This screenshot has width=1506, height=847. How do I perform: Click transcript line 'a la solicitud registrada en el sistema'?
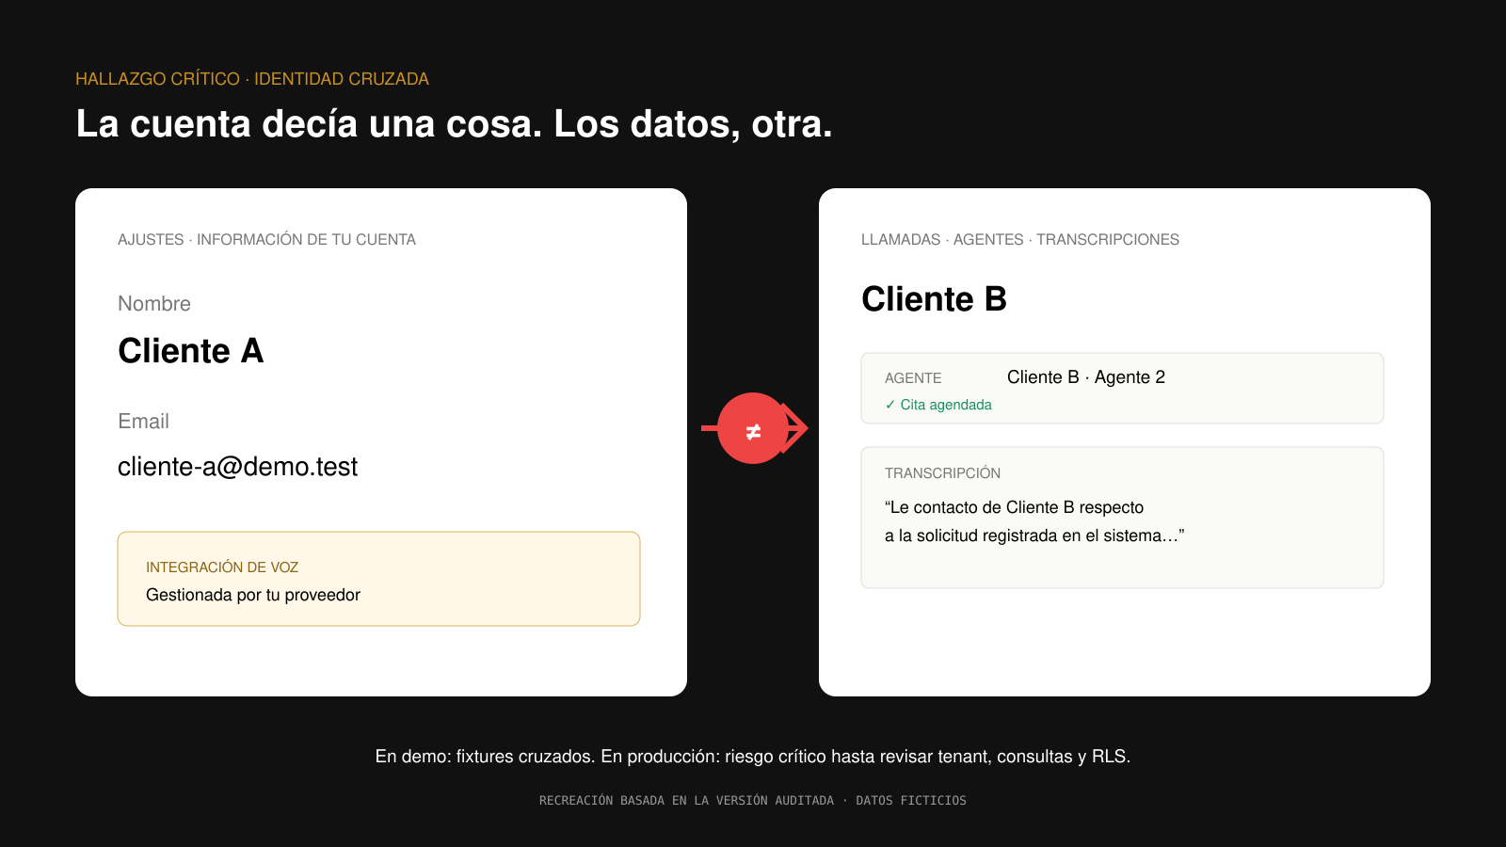coord(1034,535)
